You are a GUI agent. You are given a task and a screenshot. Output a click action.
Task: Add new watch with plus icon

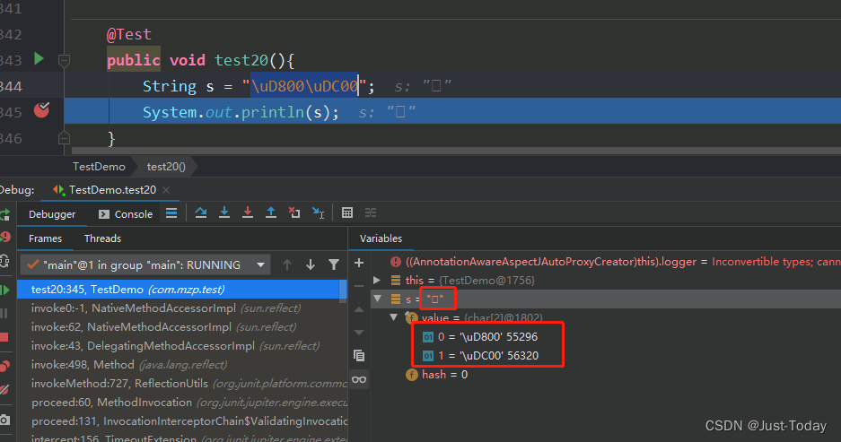(x=359, y=263)
